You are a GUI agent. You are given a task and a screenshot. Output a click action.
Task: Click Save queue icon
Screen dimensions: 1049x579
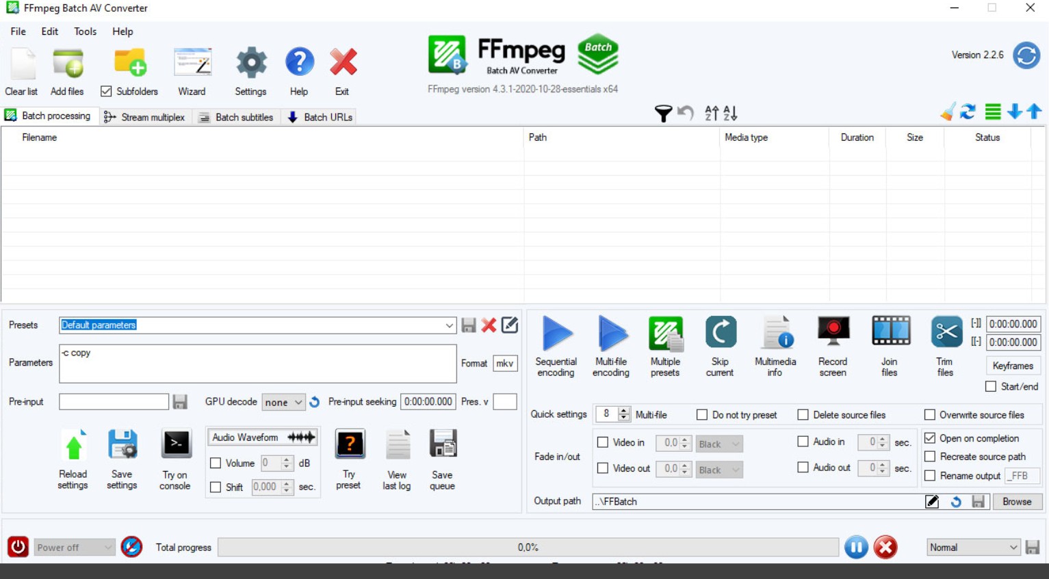[x=443, y=444]
